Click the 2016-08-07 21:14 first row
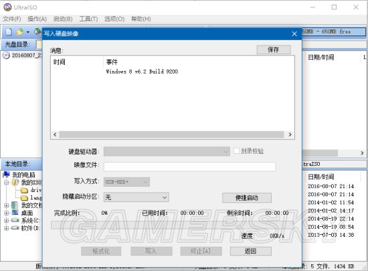The height and width of the screenshot is (271, 368). click(x=331, y=186)
